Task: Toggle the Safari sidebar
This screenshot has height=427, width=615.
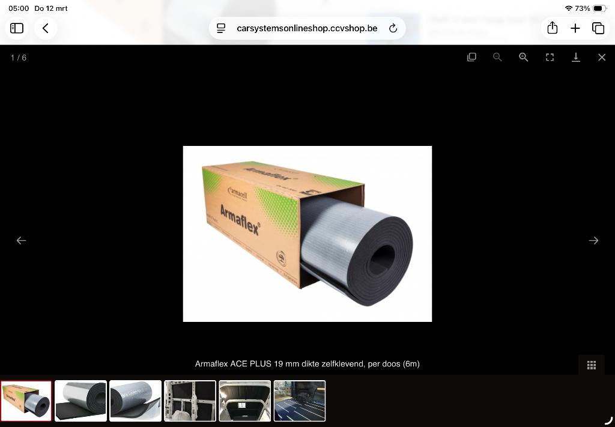Action: pos(16,28)
